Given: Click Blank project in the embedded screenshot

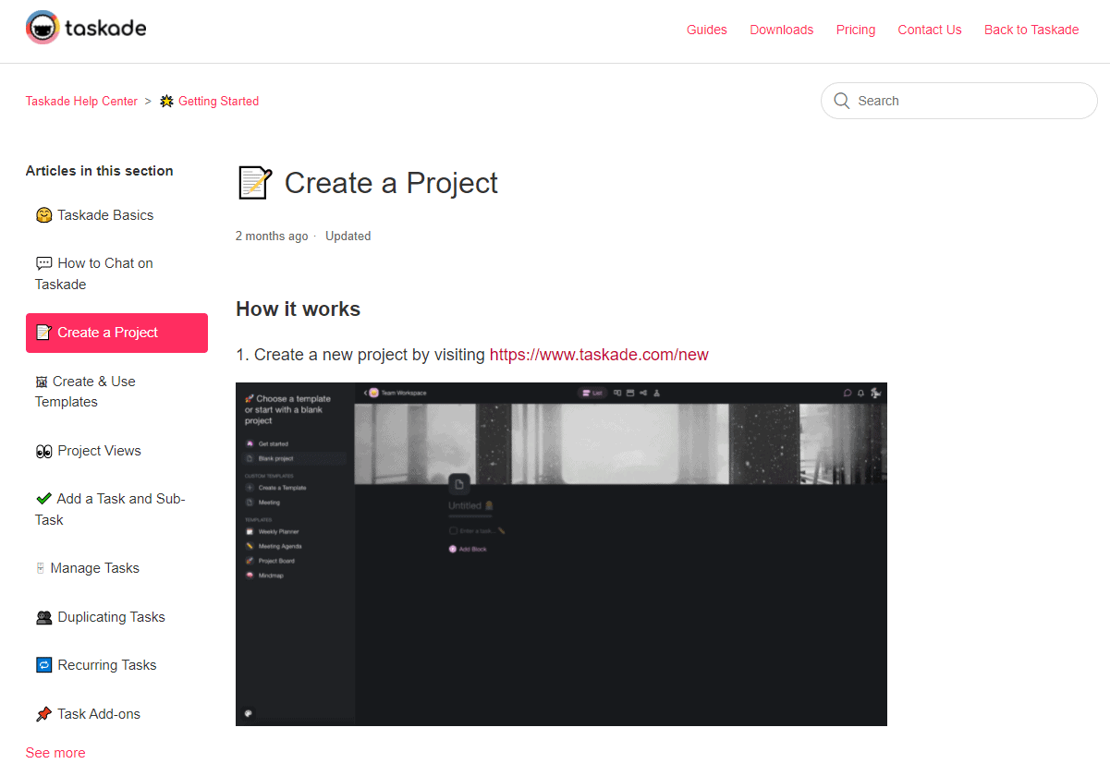Looking at the screenshot, I should pos(295,458).
